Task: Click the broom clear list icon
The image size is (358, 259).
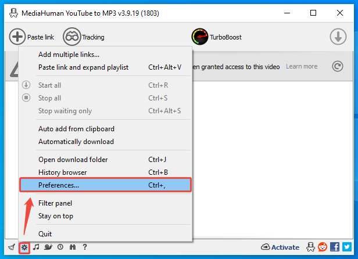Action: tap(12, 247)
